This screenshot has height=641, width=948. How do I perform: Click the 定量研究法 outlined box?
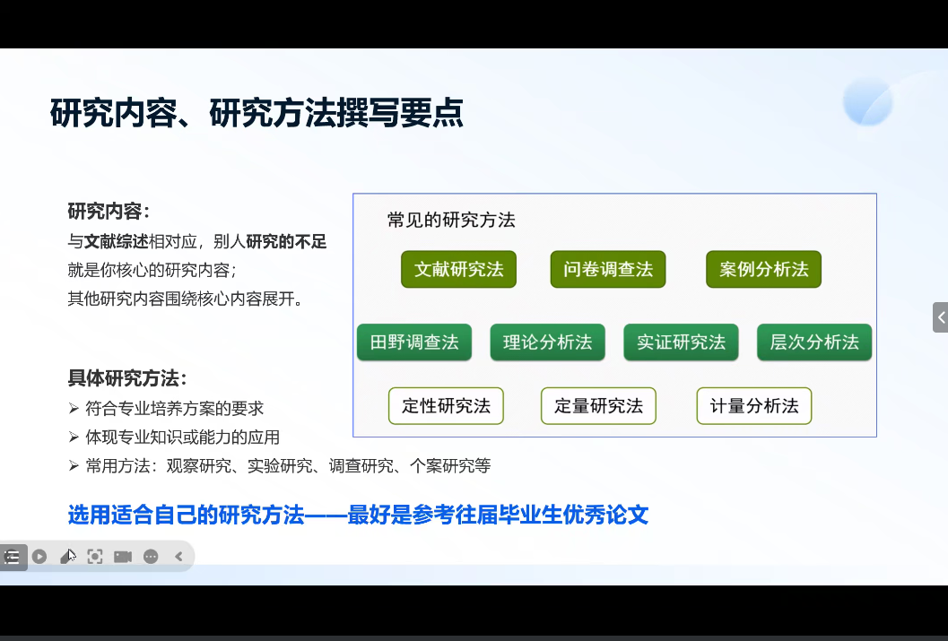(x=598, y=406)
